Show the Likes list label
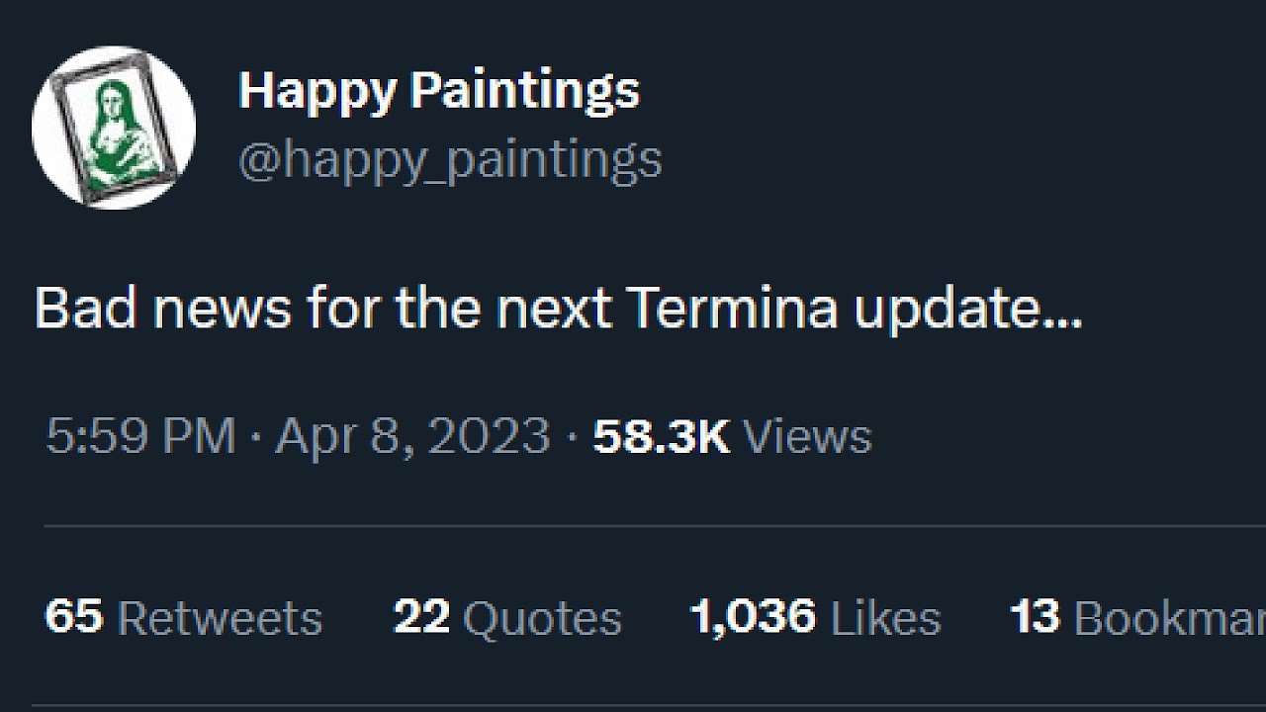The image size is (1266, 712). point(885,619)
